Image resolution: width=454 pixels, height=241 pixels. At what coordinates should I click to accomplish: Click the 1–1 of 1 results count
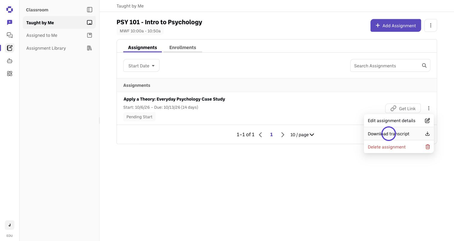(245, 135)
